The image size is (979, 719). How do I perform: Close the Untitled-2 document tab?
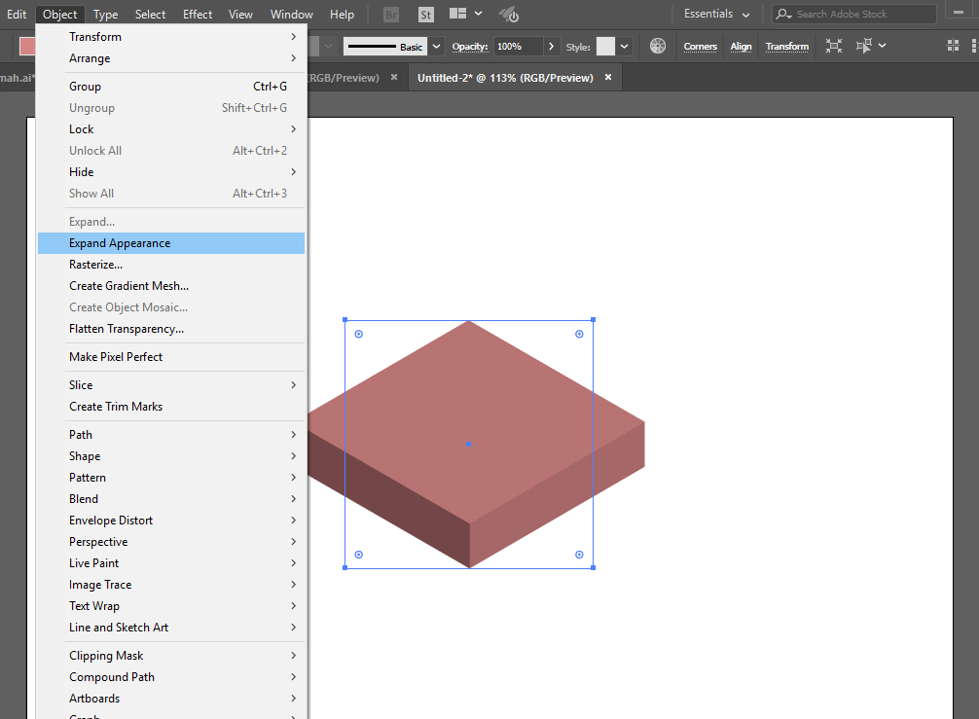pyautogui.click(x=608, y=78)
